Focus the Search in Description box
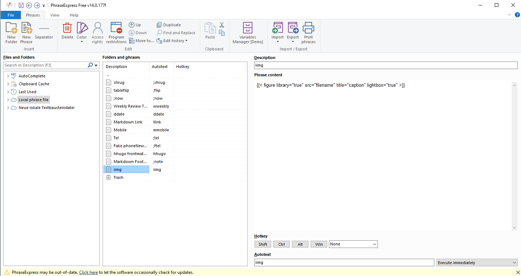The image size is (521, 276). point(45,65)
